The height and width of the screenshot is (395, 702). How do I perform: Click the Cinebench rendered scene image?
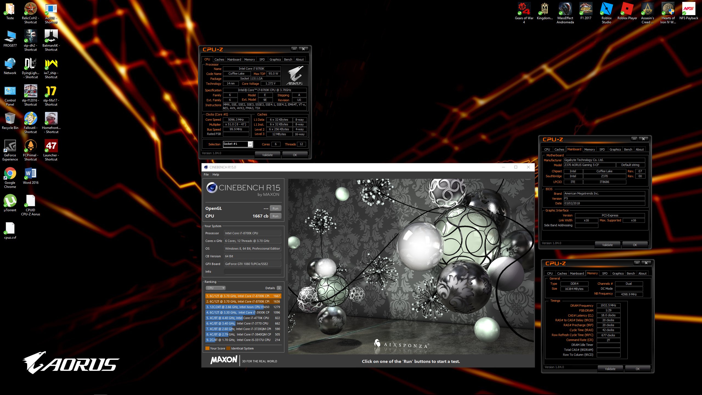tap(411, 266)
